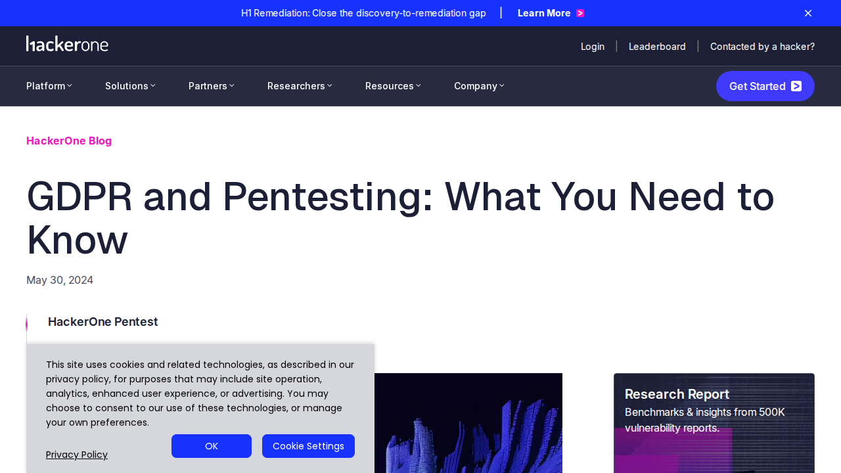
Task: Click the arrow icon in Get Started
Action: [x=796, y=86]
